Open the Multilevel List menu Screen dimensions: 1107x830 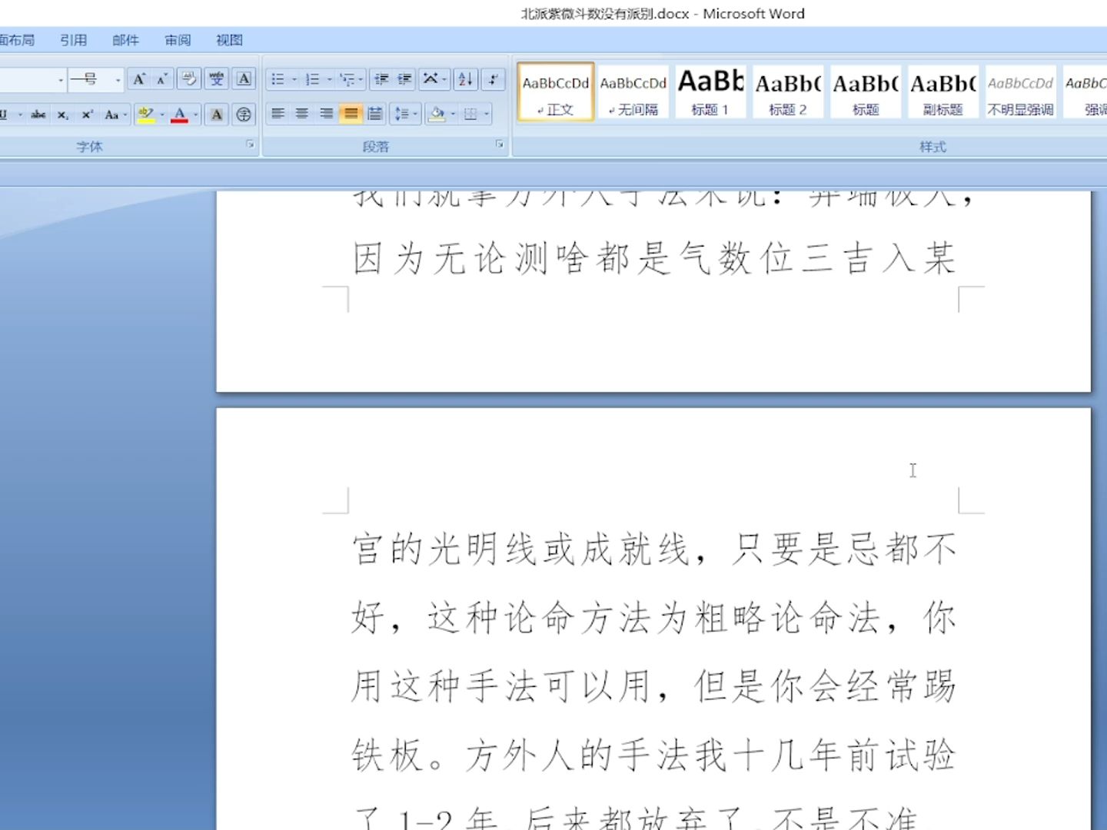point(351,79)
